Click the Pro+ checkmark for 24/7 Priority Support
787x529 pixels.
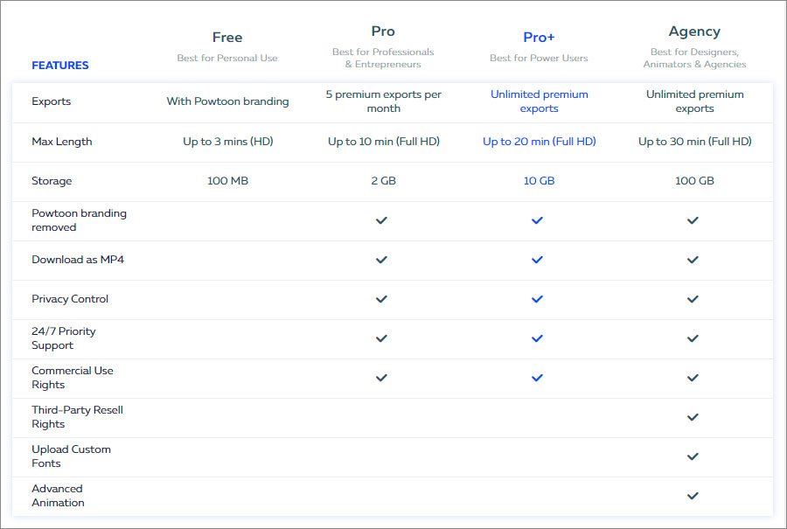coord(537,338)
